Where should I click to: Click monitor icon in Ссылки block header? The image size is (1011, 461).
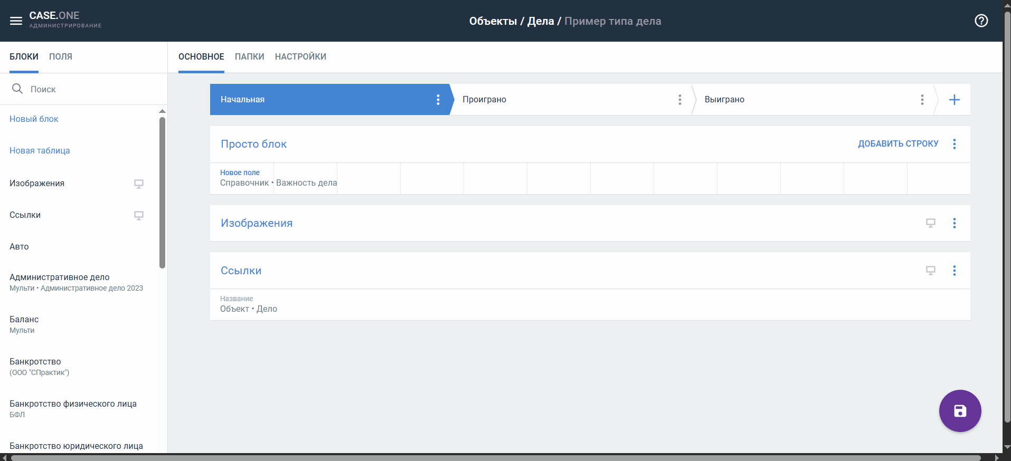click(x=930, y=271)
